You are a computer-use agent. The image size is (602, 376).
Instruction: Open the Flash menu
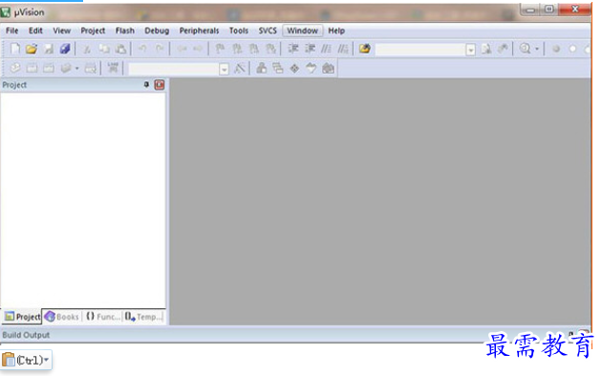click(125, 31)
